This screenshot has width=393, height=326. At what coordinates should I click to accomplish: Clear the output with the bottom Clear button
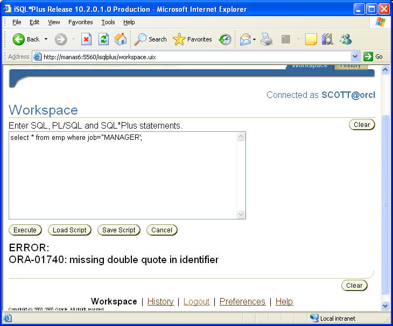pyautogui.click(x=354, y=286)
